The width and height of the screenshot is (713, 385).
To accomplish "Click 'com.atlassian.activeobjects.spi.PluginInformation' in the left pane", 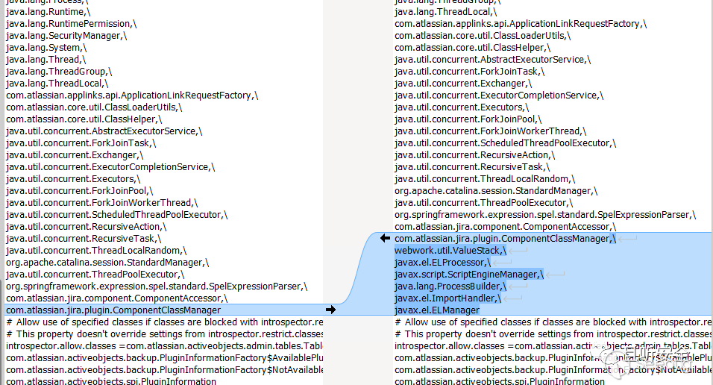I will [x=111, y=381].
